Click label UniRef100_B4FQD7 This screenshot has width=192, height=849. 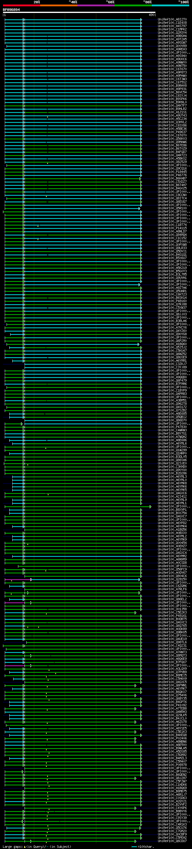click(x=172, y=152)
